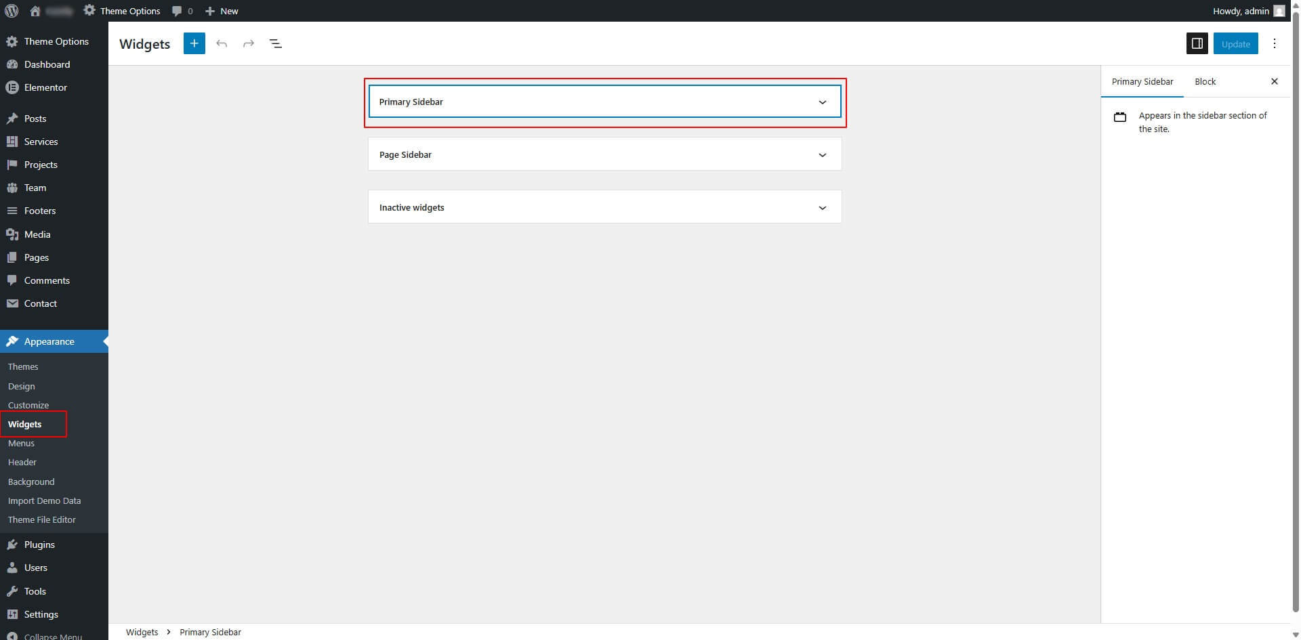Click the WordPress logo in admin bar
Screen dimensions: 1301x640
pyautogui.click(x=12, y=11)
